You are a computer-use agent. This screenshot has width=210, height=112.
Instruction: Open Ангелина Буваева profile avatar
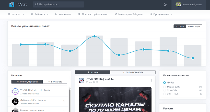point(178,4)
